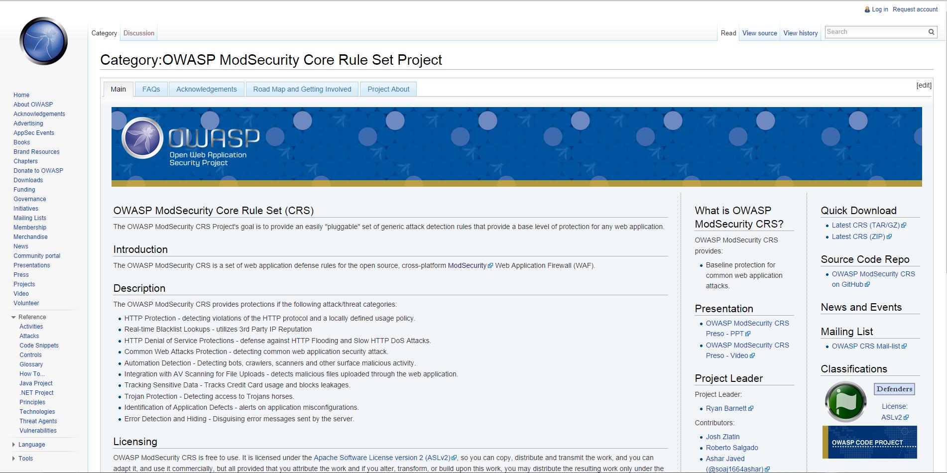Click project leader Ryan Barnett link

[729, 408]
